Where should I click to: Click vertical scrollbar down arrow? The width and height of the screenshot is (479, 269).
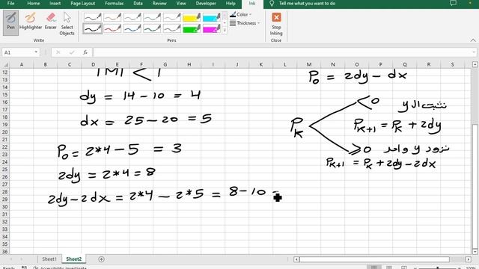(x=475, y=252)
